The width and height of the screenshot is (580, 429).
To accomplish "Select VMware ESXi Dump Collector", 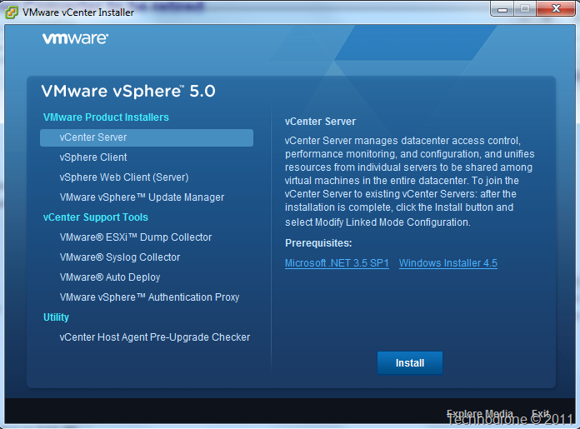I will click(136, 237).
